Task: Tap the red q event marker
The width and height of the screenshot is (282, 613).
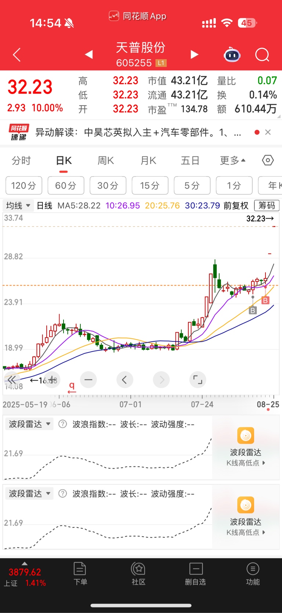Action: [x=72, y=387]
